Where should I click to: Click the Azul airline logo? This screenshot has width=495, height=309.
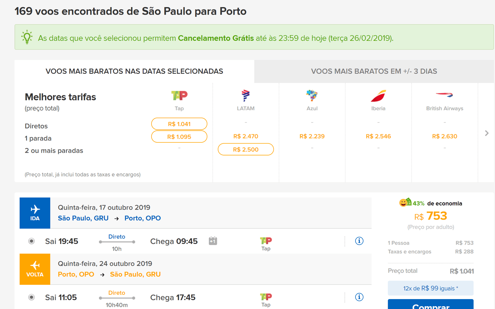[312, 96]
